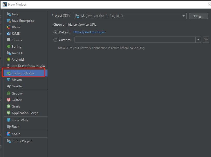Click the Griffon red icon

[9, 100]
